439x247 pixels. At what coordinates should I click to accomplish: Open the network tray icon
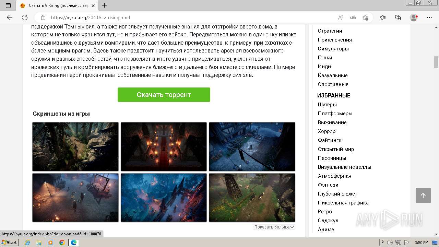coord(398,243)
